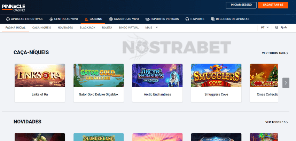Image resolution: width=296 pixels, height=141 pixels.
Task: Click the Gator Gold Deluxe Gigablox title
Action: pos(99,94)
